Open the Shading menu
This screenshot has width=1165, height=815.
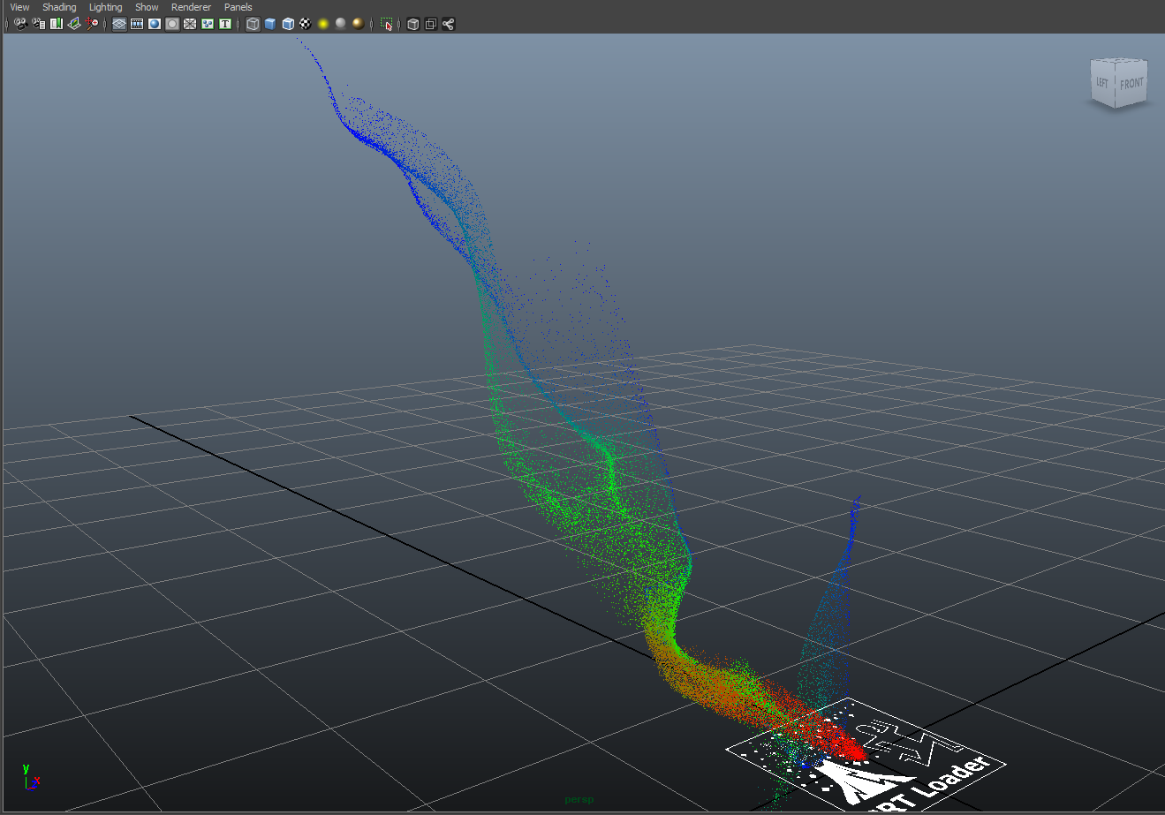point(59,7)
